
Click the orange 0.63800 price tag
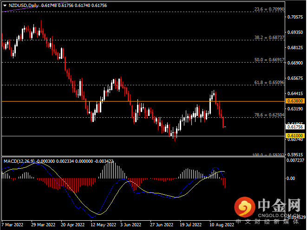coord(295,101)
